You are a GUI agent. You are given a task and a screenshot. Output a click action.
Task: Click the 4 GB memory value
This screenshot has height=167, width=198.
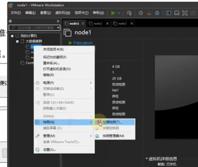pyautogui.click(x=116, y=67)
